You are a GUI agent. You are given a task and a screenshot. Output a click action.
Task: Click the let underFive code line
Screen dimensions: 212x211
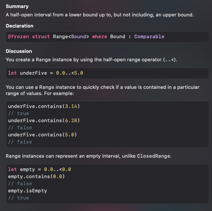(x=46, y=73)
